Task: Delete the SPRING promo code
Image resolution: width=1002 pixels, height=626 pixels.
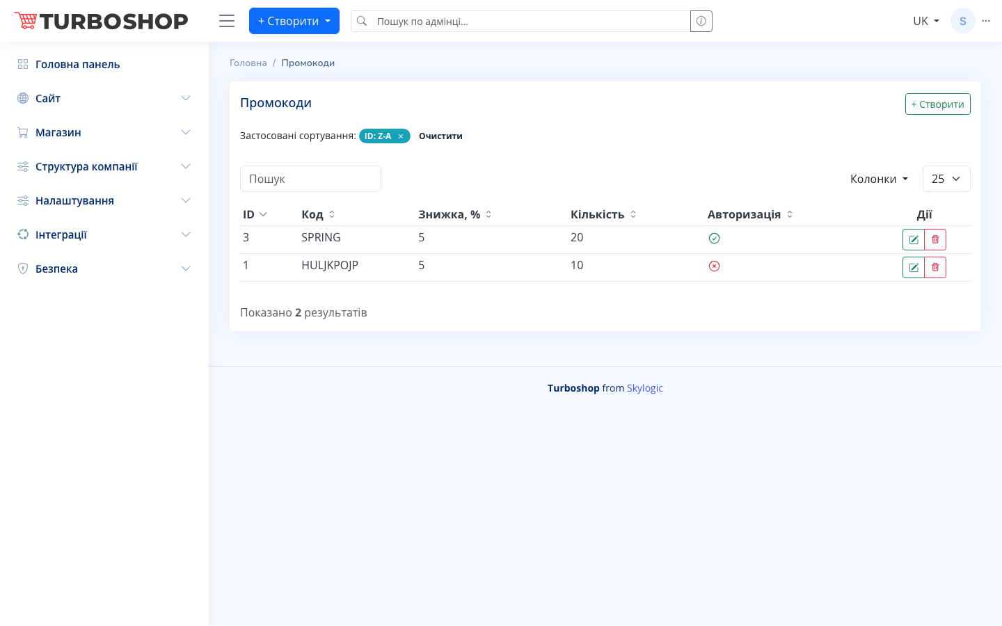Action: click(x=935, y=239)
